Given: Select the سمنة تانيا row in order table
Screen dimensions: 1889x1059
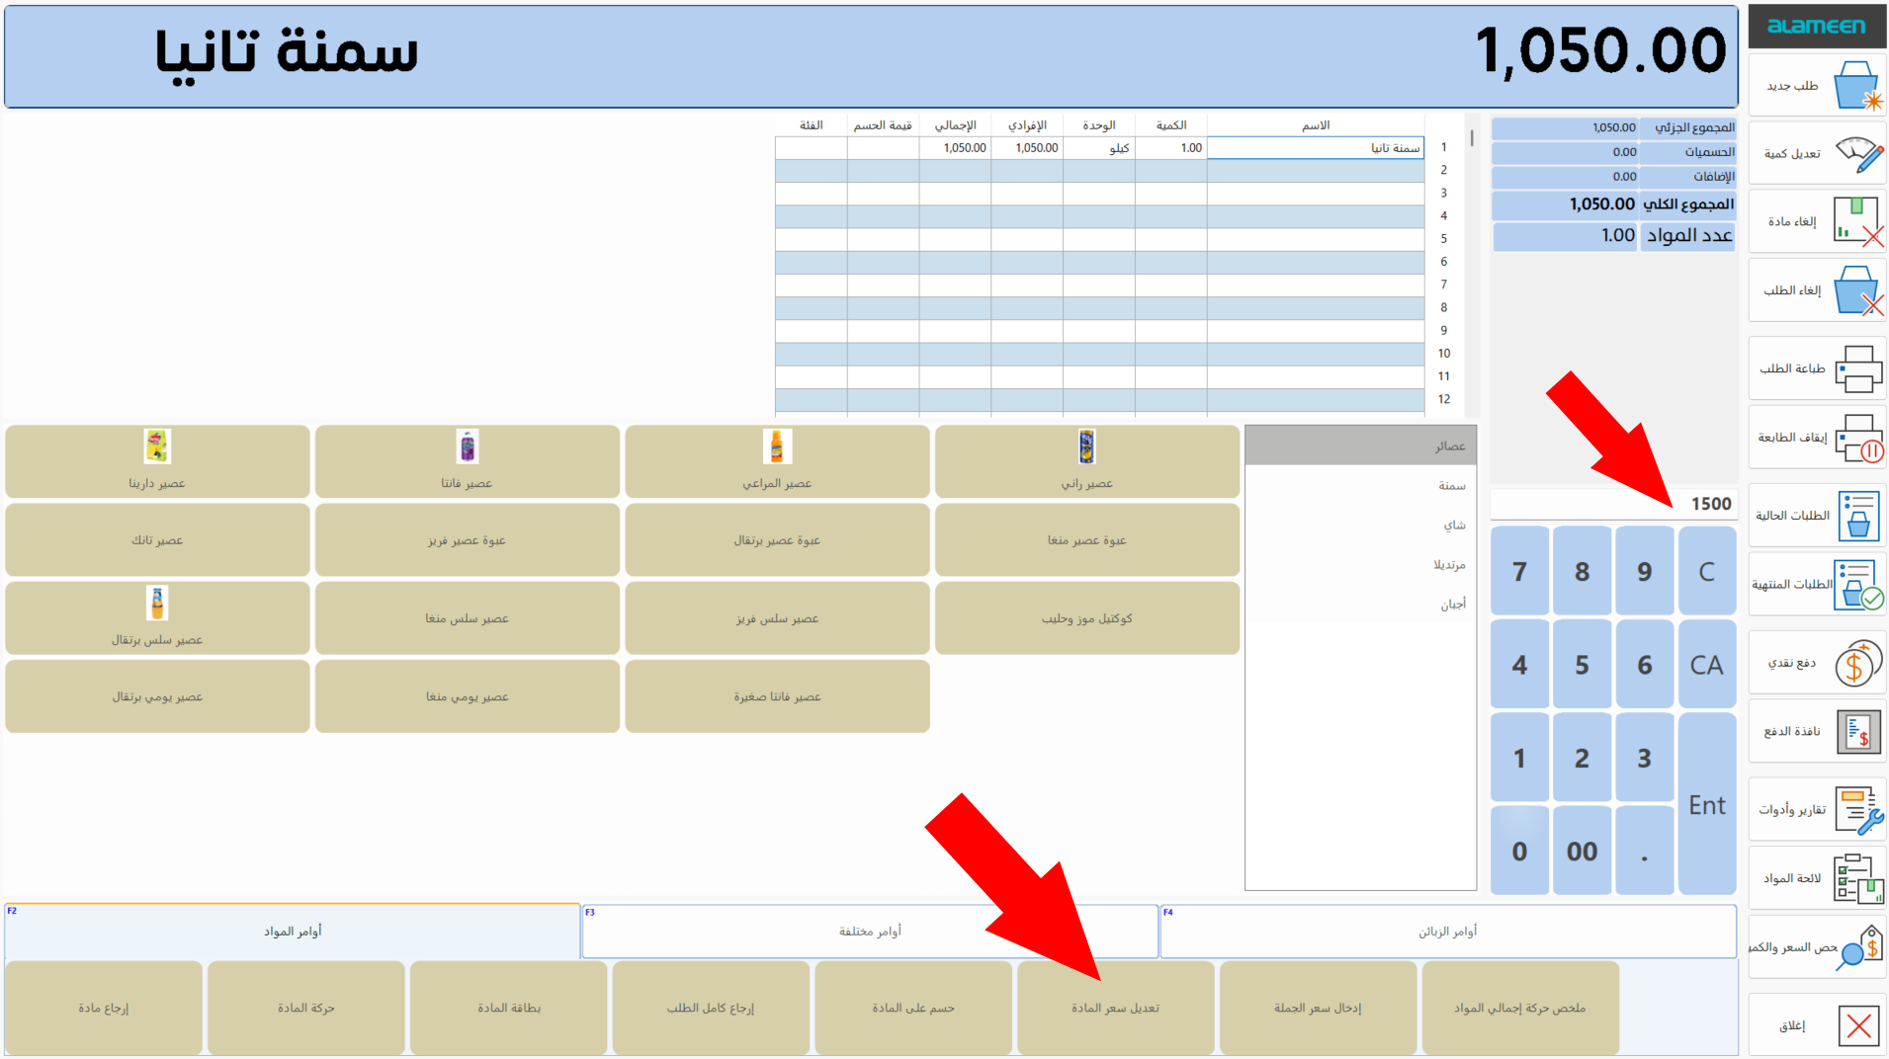Looking at the screenshot, I should pos(1315,148).
